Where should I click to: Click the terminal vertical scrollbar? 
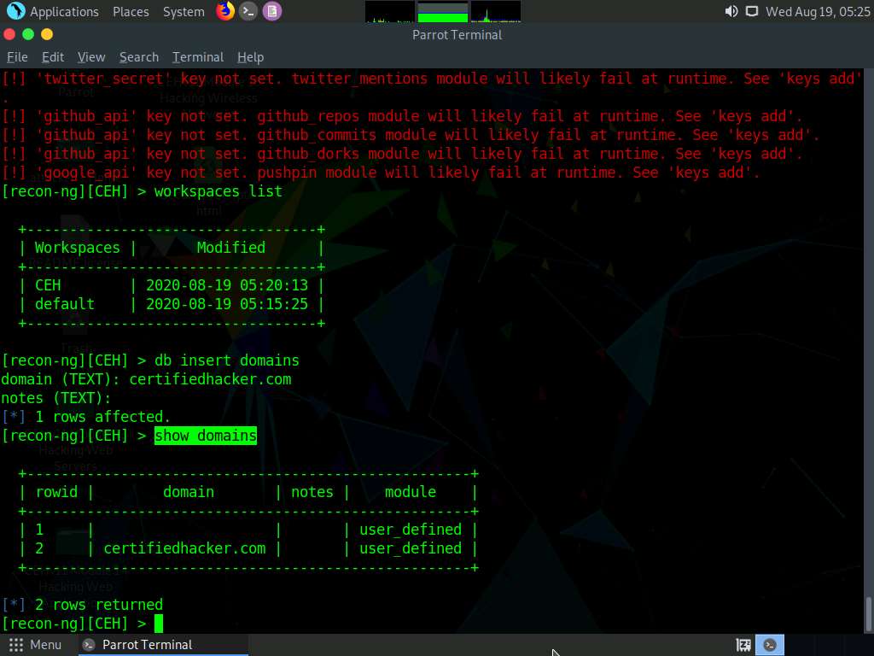coord(868,613)
